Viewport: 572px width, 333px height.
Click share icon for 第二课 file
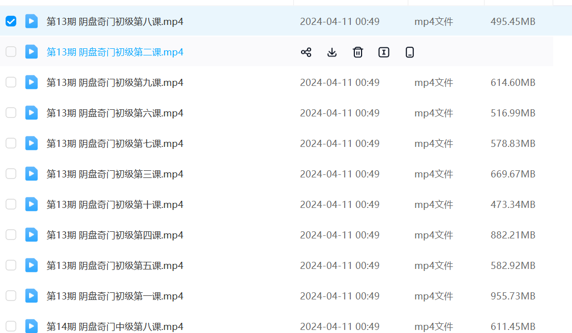tap(306, 52)
